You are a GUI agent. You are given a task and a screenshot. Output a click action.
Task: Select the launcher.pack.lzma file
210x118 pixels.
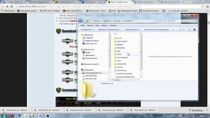pos(124,74)
